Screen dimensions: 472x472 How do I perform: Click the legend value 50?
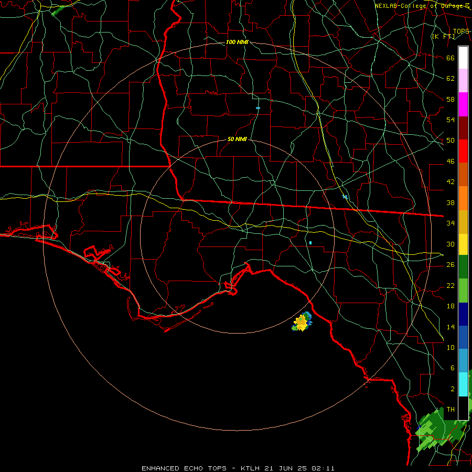pos(450,140)
